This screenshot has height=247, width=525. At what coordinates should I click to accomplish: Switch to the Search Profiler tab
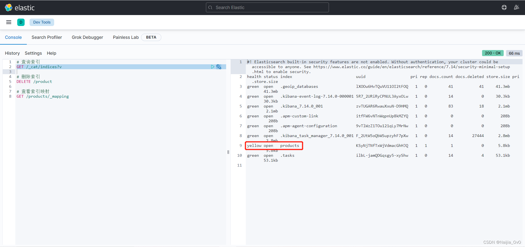click(x=47, y=37)
